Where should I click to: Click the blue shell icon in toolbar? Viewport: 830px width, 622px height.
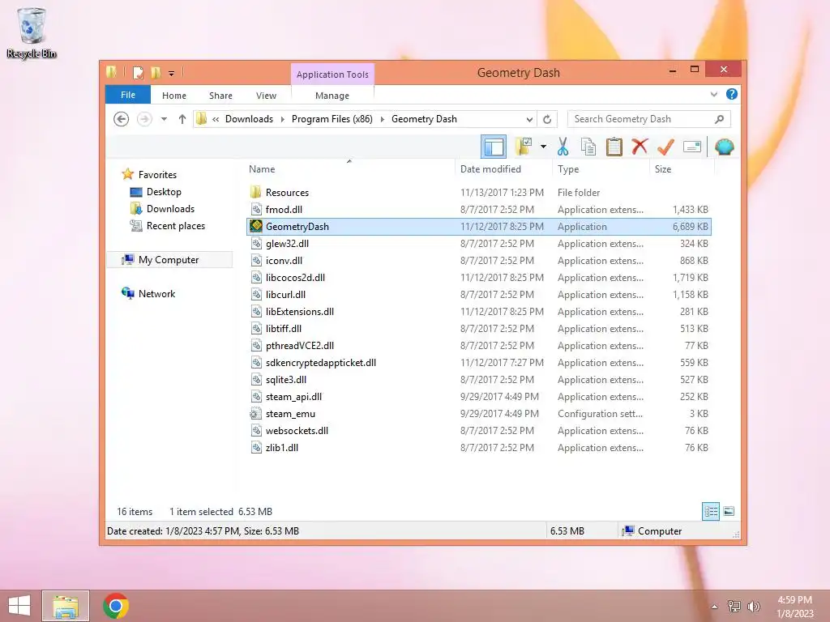pyautogui.click(x=724, y=147)
